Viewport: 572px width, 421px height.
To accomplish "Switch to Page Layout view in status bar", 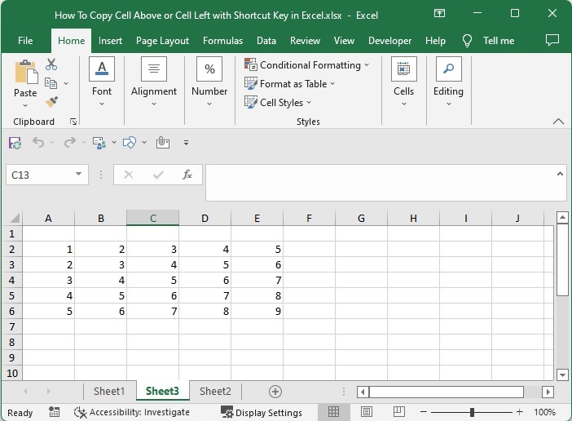I will pos(367,412).
